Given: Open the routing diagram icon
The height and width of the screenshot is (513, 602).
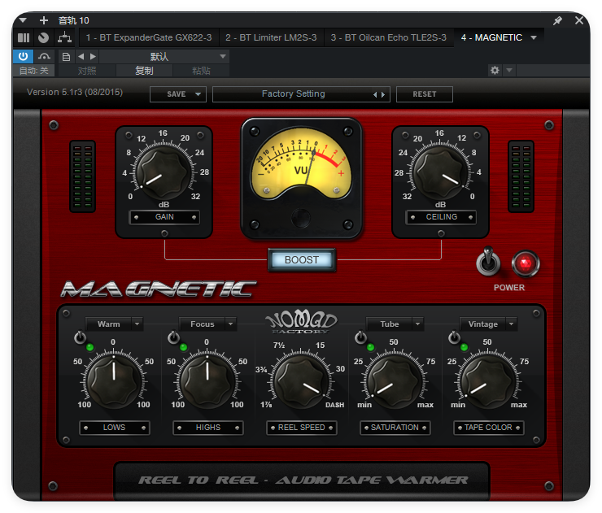Looking at the screenshot, I should click(x=64, y=37).
